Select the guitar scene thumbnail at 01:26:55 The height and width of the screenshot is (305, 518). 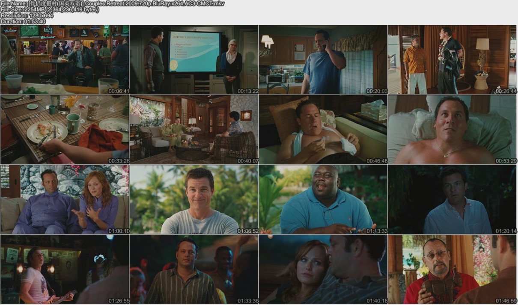(x=65, y=269)
